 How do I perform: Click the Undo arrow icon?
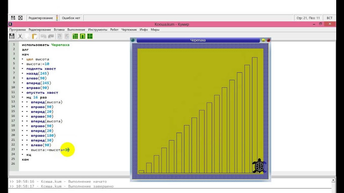[x=43, y=36]
